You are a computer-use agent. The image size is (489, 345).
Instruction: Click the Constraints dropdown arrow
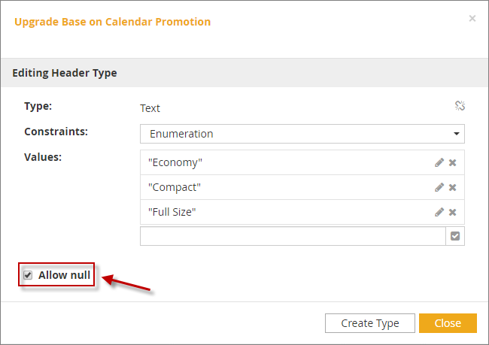click(456, 134)
